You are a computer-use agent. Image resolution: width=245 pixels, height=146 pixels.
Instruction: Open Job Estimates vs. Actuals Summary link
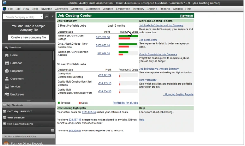click(159, 69)
